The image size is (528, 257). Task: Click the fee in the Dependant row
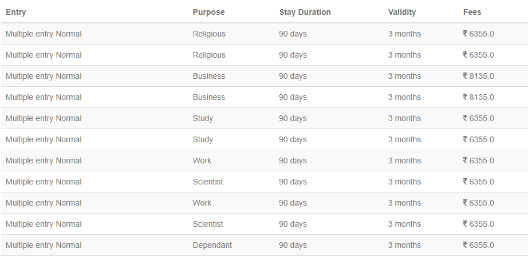point(478,245)
